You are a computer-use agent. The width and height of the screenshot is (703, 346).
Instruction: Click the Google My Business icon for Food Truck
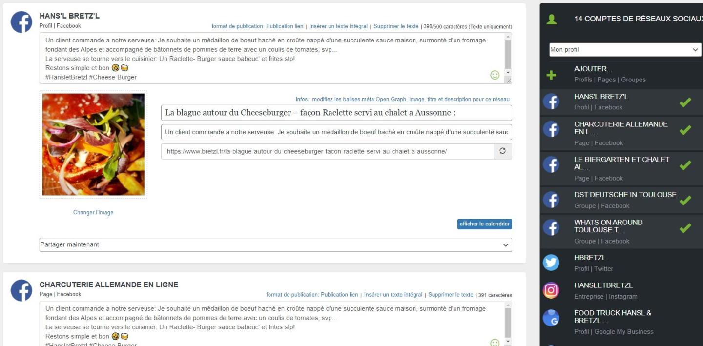(x=551, y=318)
